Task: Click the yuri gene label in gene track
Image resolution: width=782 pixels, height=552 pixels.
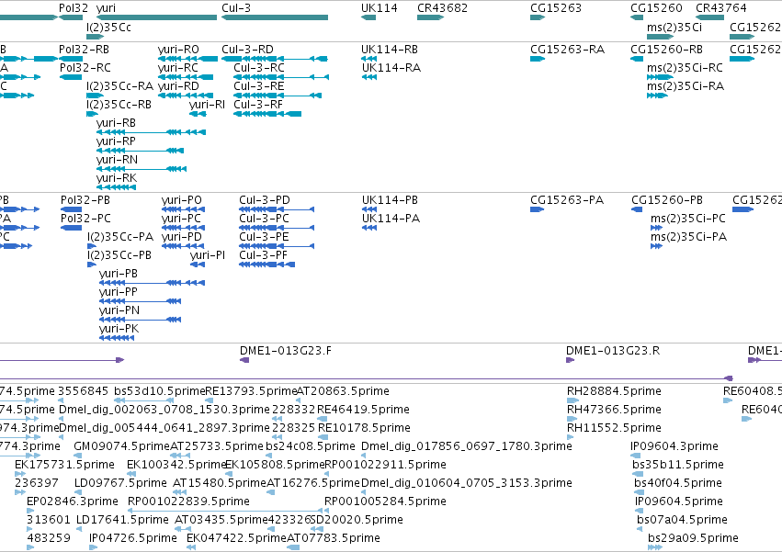Action: point(106,8)
